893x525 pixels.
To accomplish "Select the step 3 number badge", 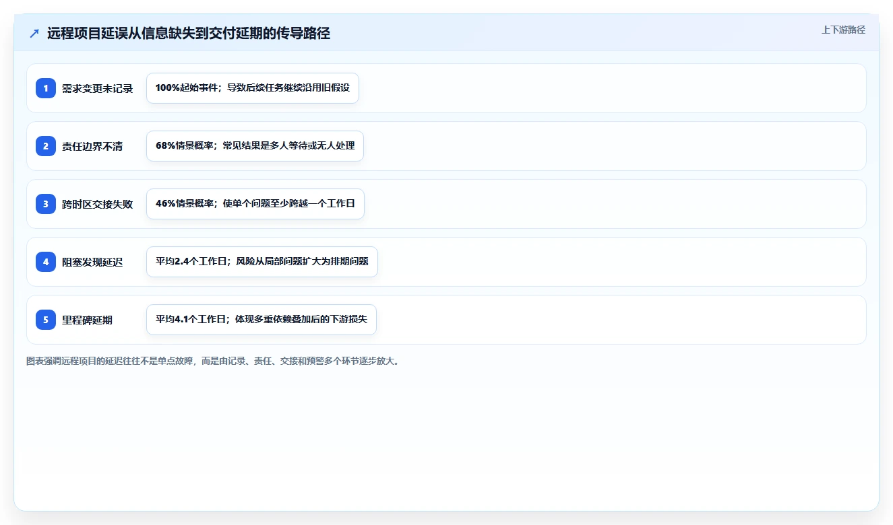I will click(46, 204).
